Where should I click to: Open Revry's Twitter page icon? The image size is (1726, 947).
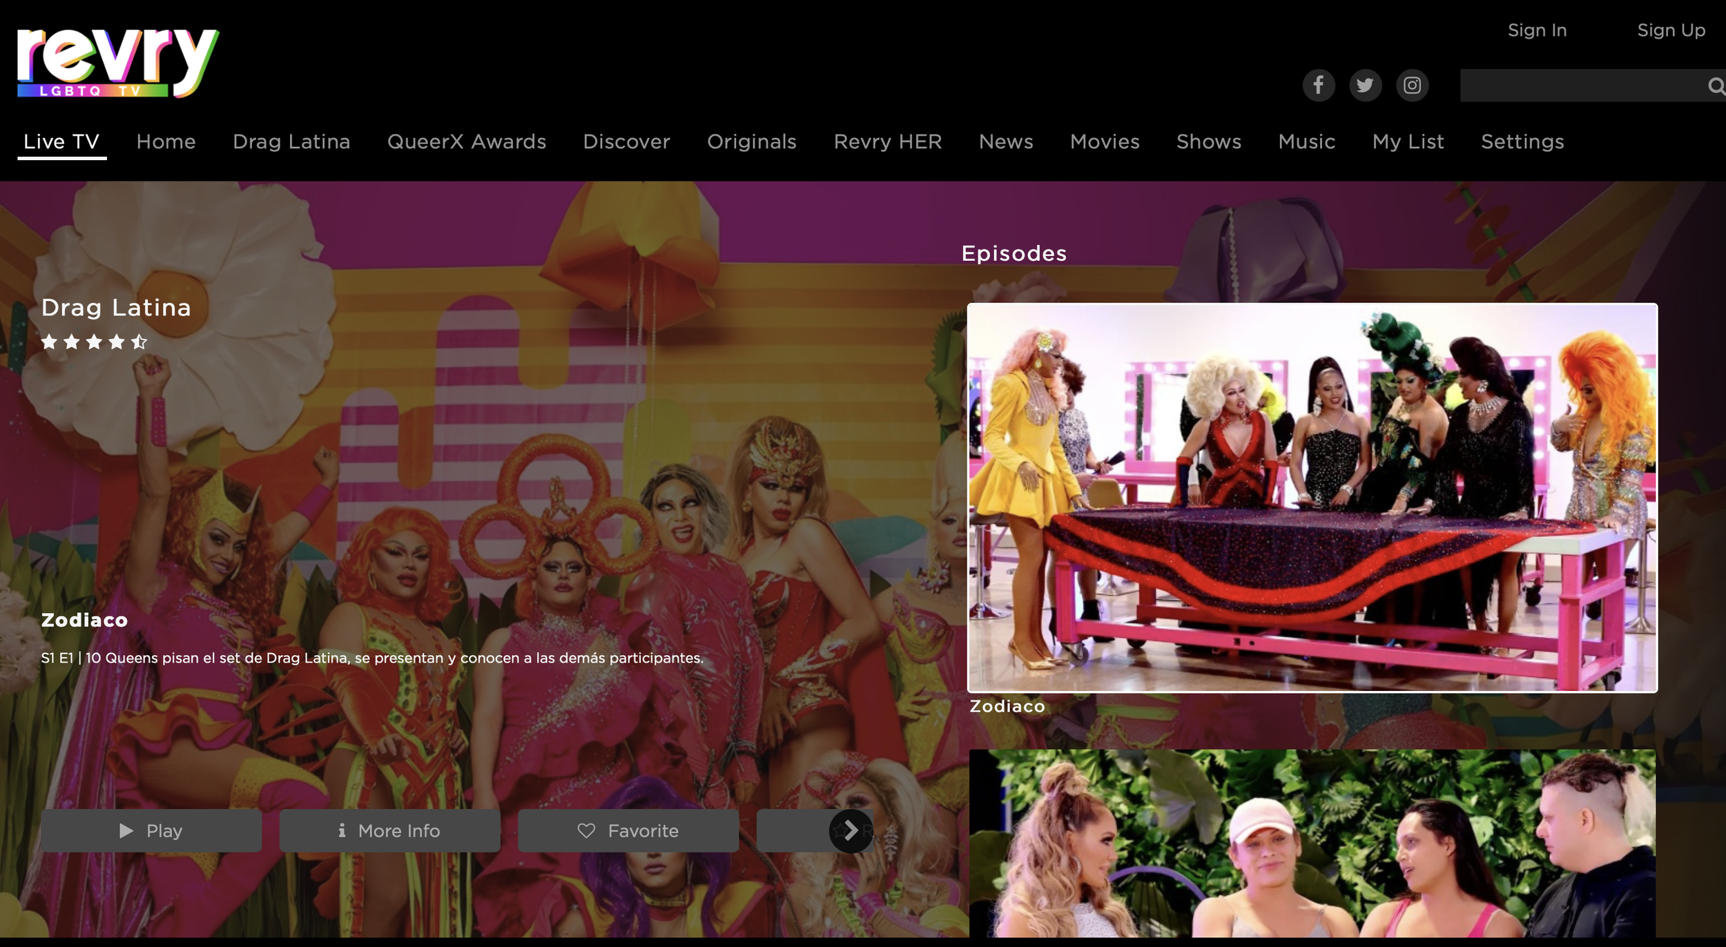pyautogui.click(x=1365, y=86)
